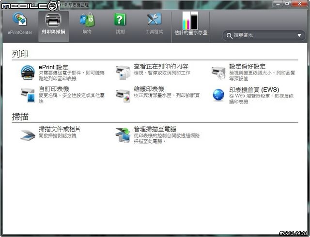The image size is (310, 237).
Task: Open 估計的墨水存量 label
Action: (x=191, y=32)
